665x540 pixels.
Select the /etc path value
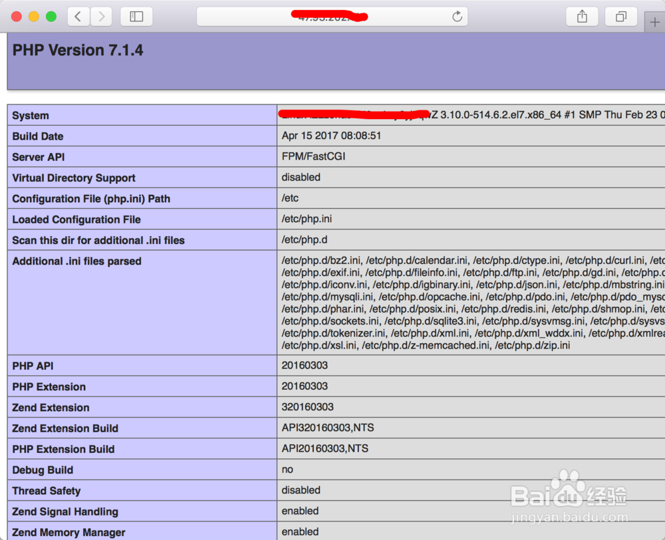(x=290, y=198)
